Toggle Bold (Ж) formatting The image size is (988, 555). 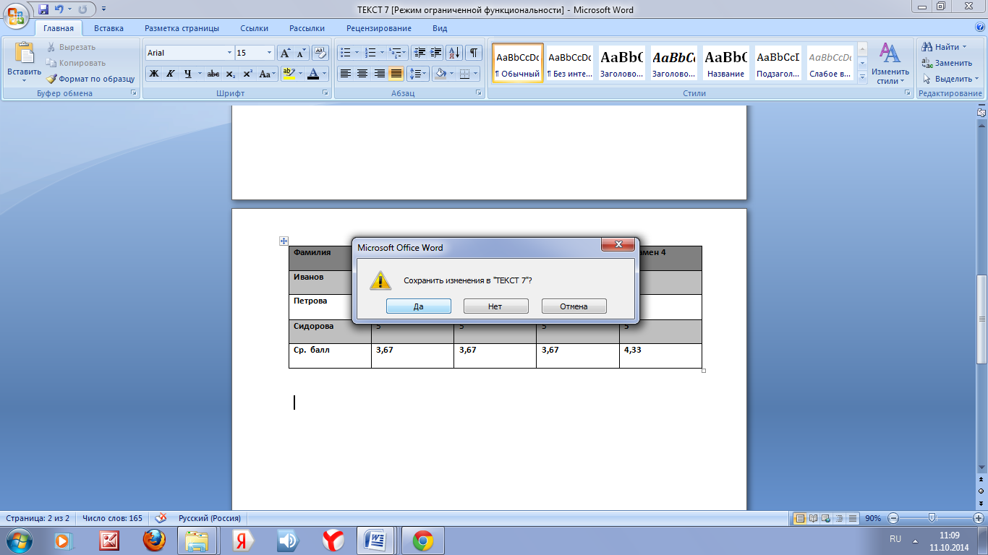point(154,74)
